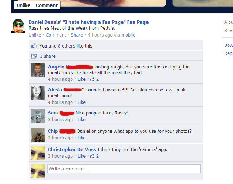This screenshot has width=233, height=184.
Task: Click the Comment button on the photo
Action: coord(47,5)
